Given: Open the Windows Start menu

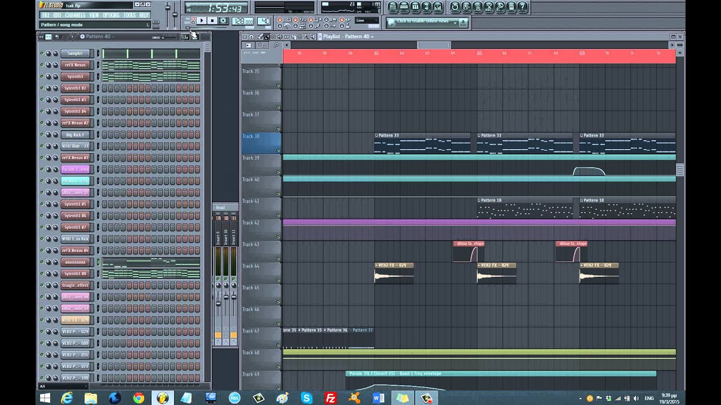Looking at the screenshot, I should [x=45, y=398].
